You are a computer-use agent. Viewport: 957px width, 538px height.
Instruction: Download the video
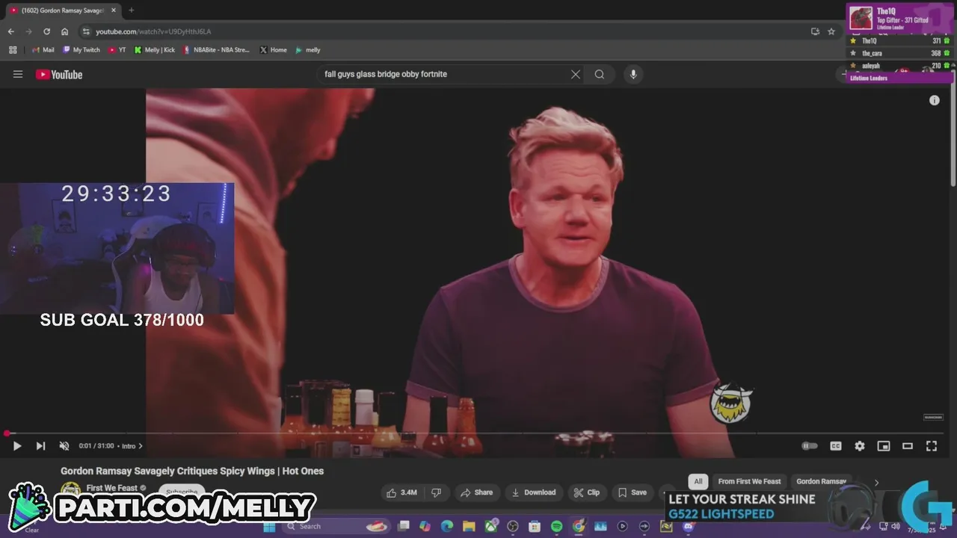point(533,492)
